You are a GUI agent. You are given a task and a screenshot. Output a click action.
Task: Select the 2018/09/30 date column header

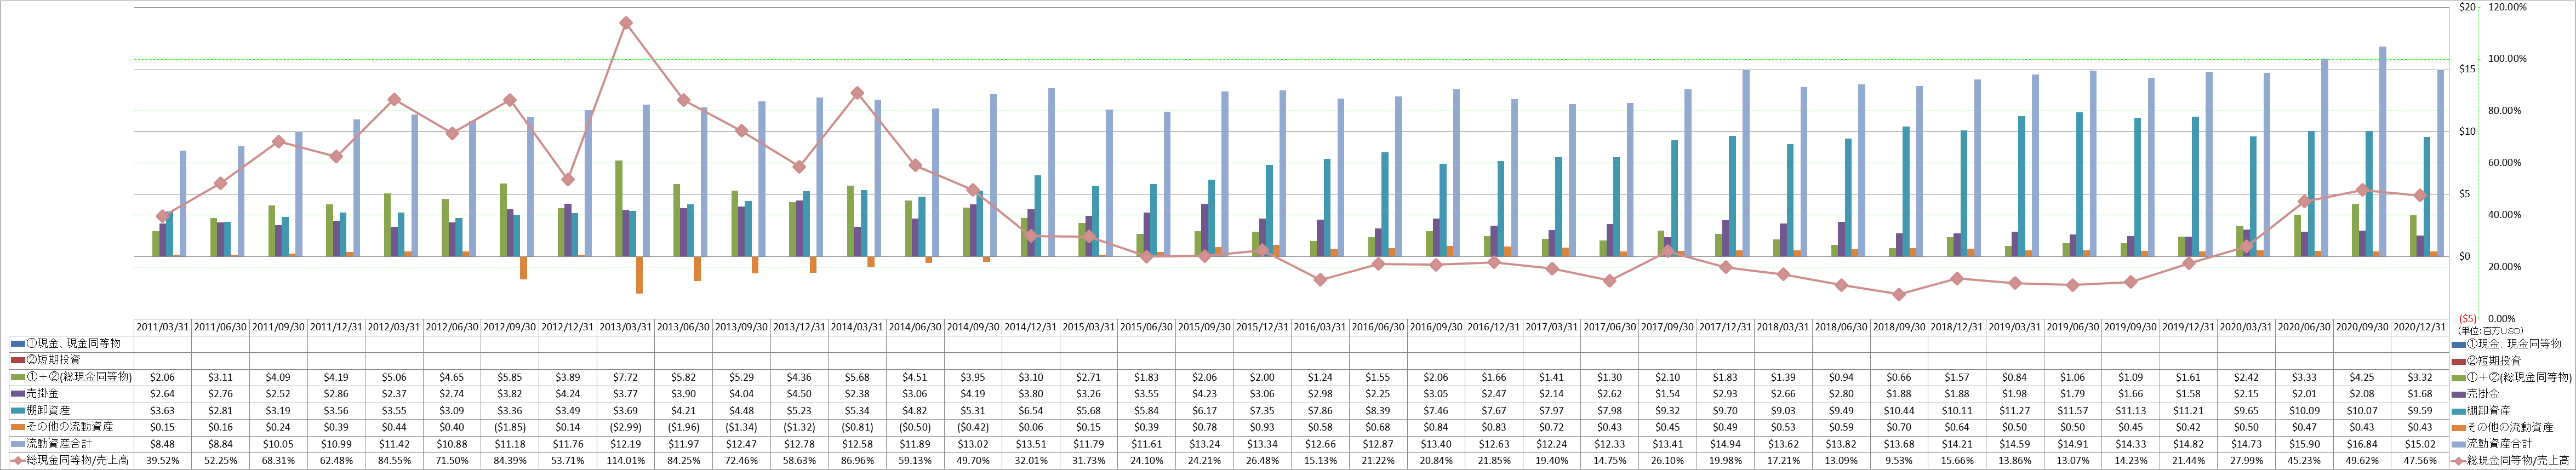point(1899,326)
